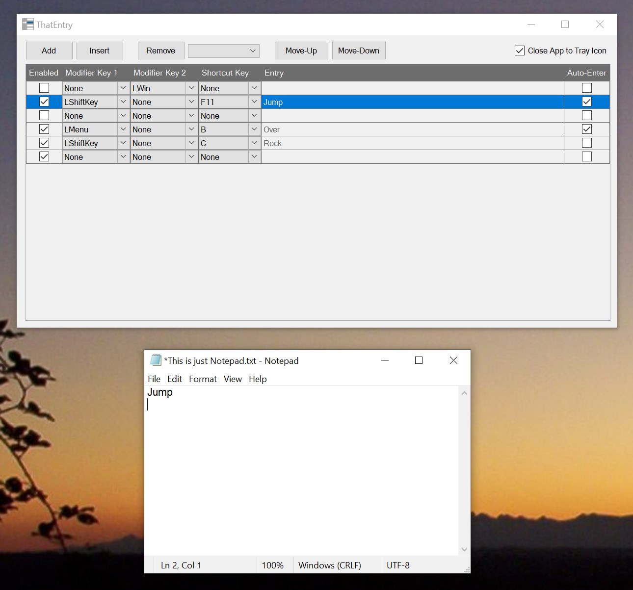Click the Rock entry text field
The height and width of the screenshot is (590, 633).
tap(413, 143)
